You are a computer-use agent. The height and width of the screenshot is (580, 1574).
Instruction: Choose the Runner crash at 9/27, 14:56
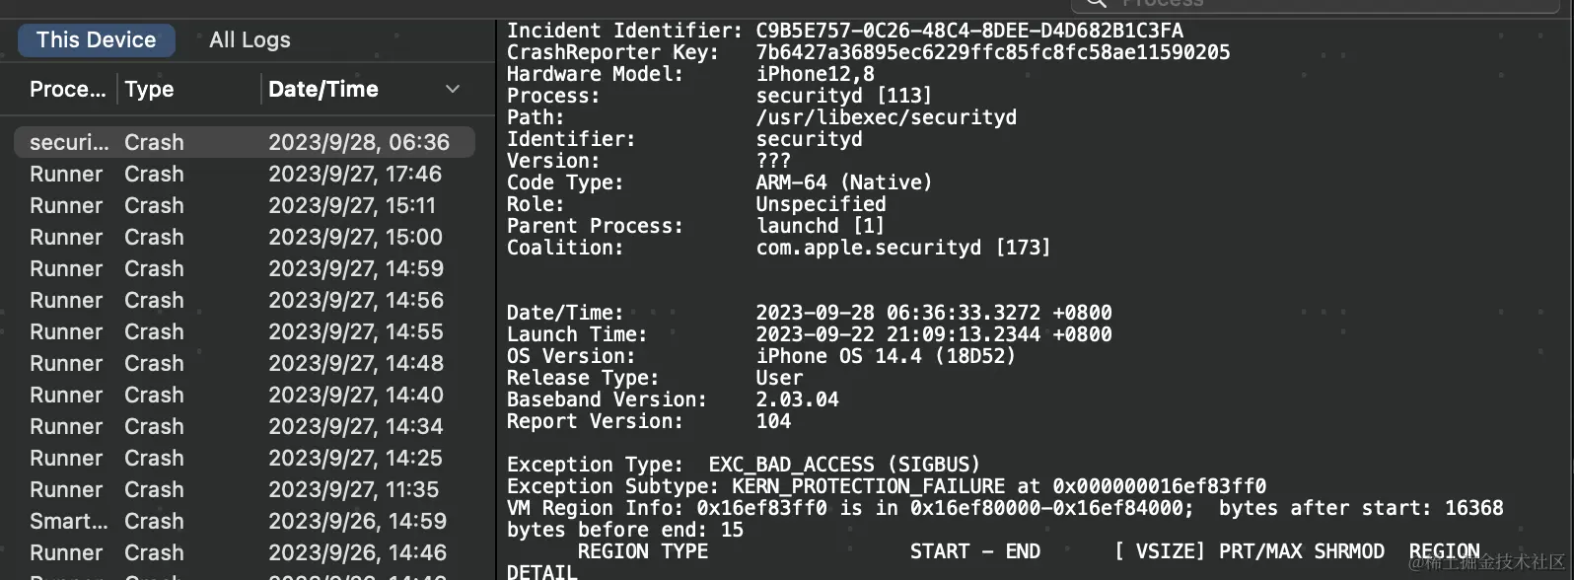point(244,301)
